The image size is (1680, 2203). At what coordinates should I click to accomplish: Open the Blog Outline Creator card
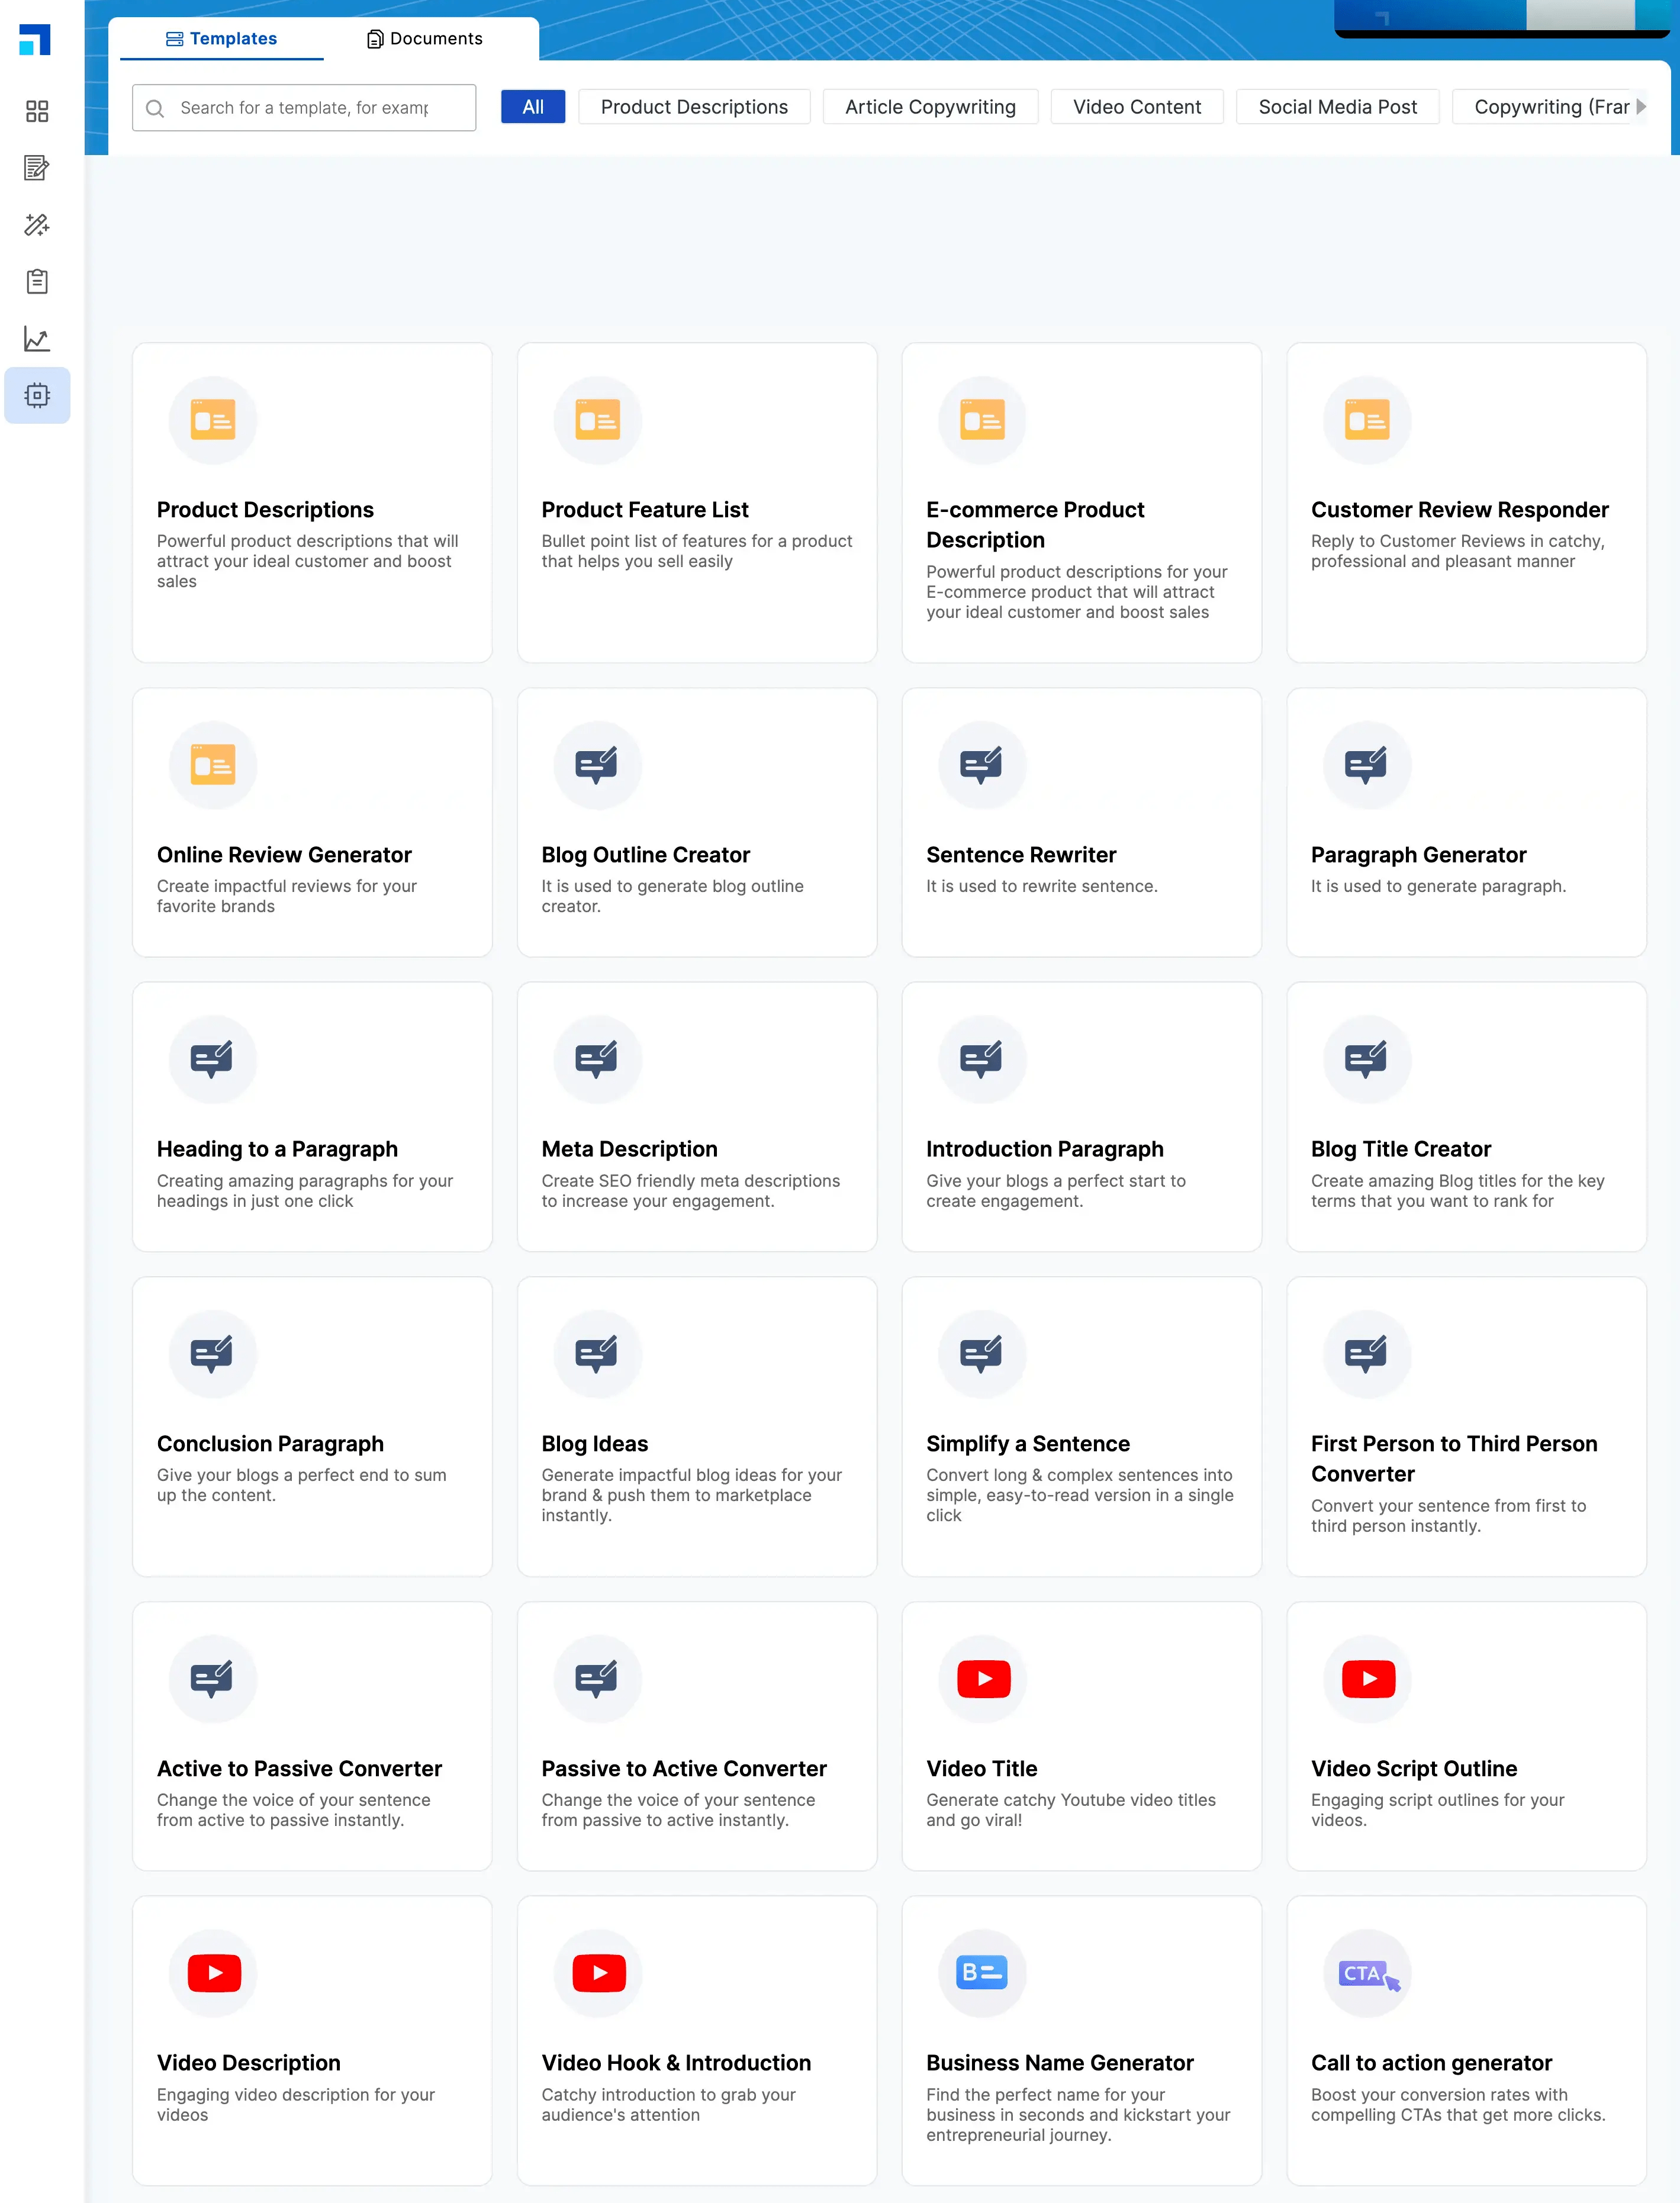696,822
